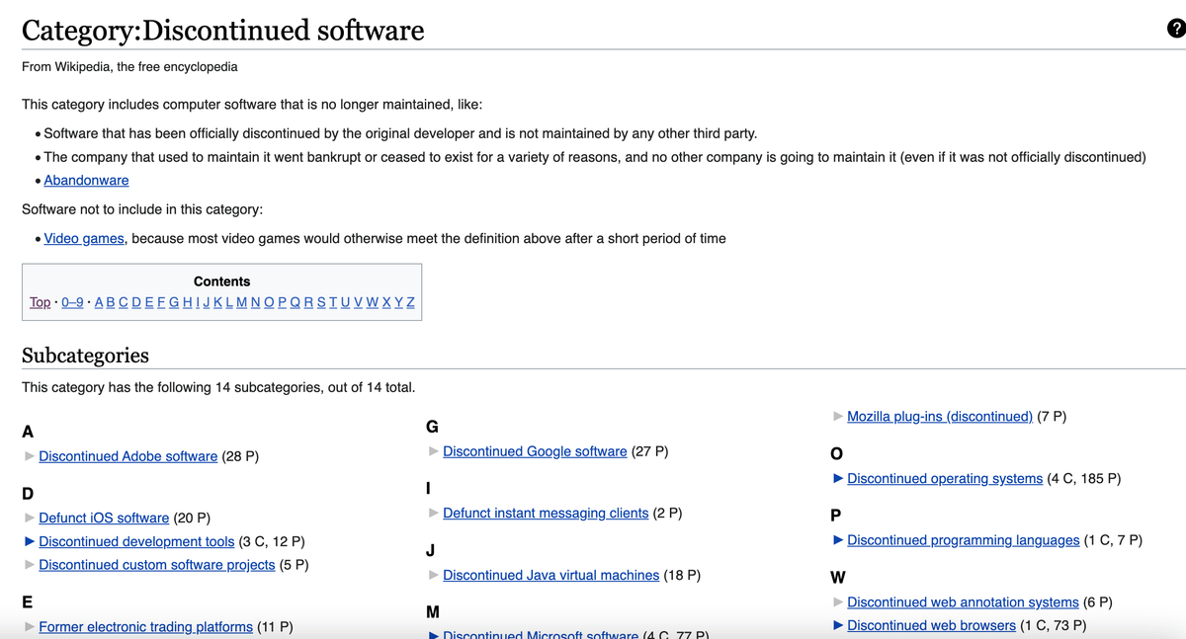Click 'Software not to include in this category:' text

tap(142, 209)
